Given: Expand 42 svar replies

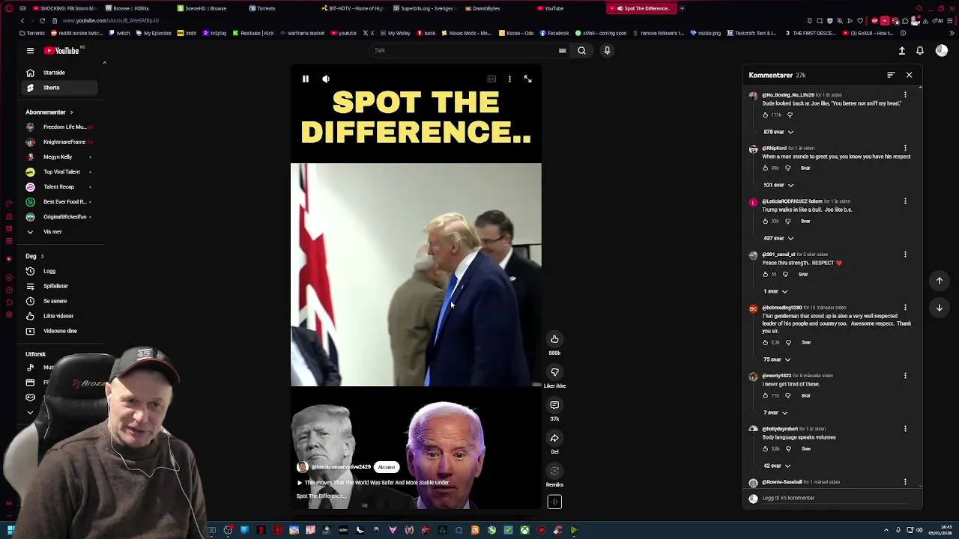Looking at the screenshot, I should [x=776, y=466].
